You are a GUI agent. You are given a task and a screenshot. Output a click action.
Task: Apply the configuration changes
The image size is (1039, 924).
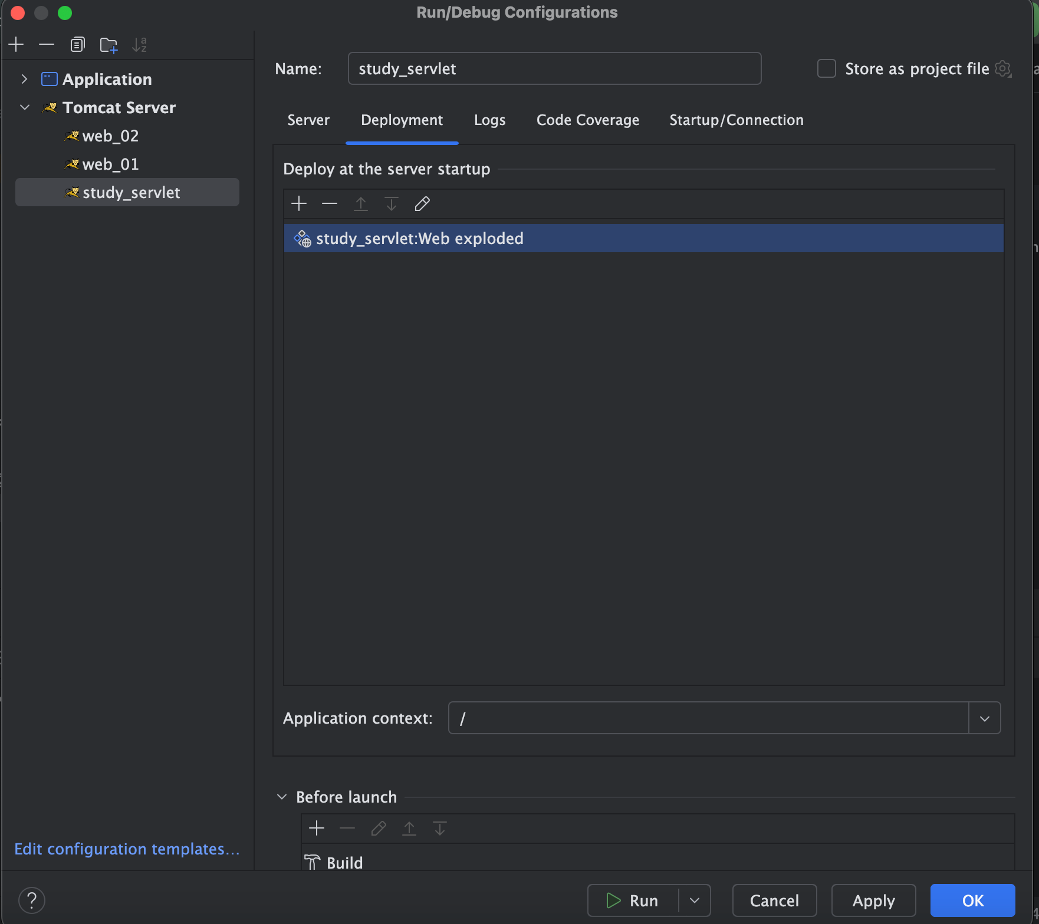pyautogui.click(x=873, y=900)
